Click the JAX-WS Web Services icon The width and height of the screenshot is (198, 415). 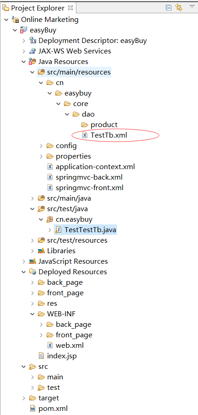pyautogui.click(x=33, y=51)
